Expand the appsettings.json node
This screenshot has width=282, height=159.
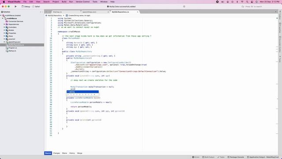[x=4, y=42]
